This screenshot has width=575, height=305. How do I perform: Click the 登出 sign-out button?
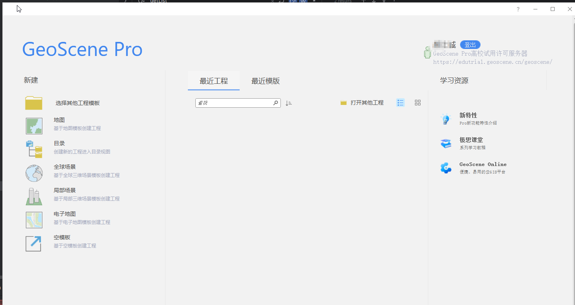(470, 45)
